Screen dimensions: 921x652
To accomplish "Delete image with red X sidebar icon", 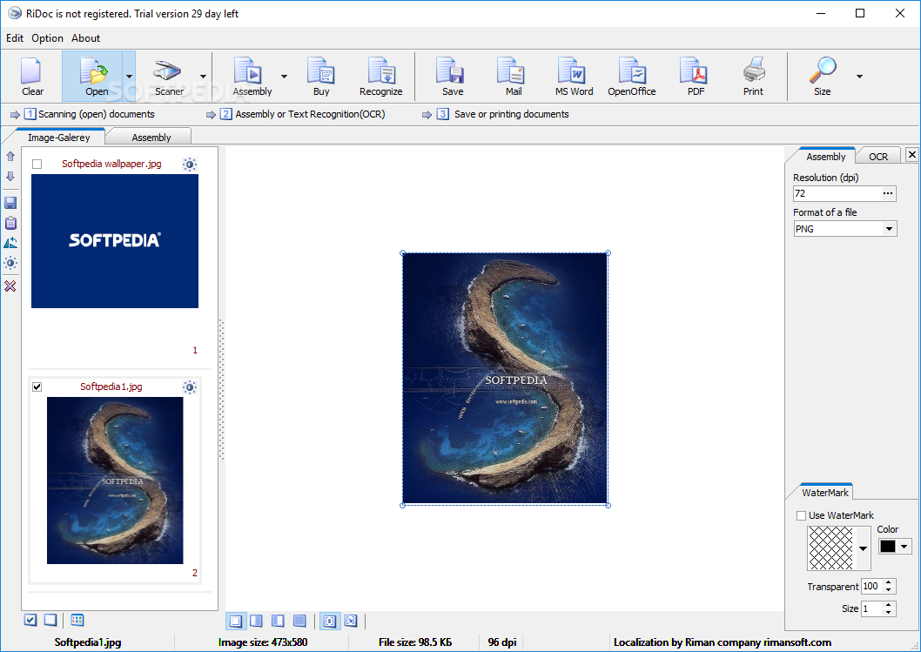I will [10, 286].
